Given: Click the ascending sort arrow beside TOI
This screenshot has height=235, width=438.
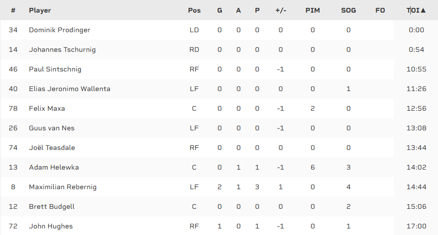Looking at the screenshot, I should click(423, 10).
